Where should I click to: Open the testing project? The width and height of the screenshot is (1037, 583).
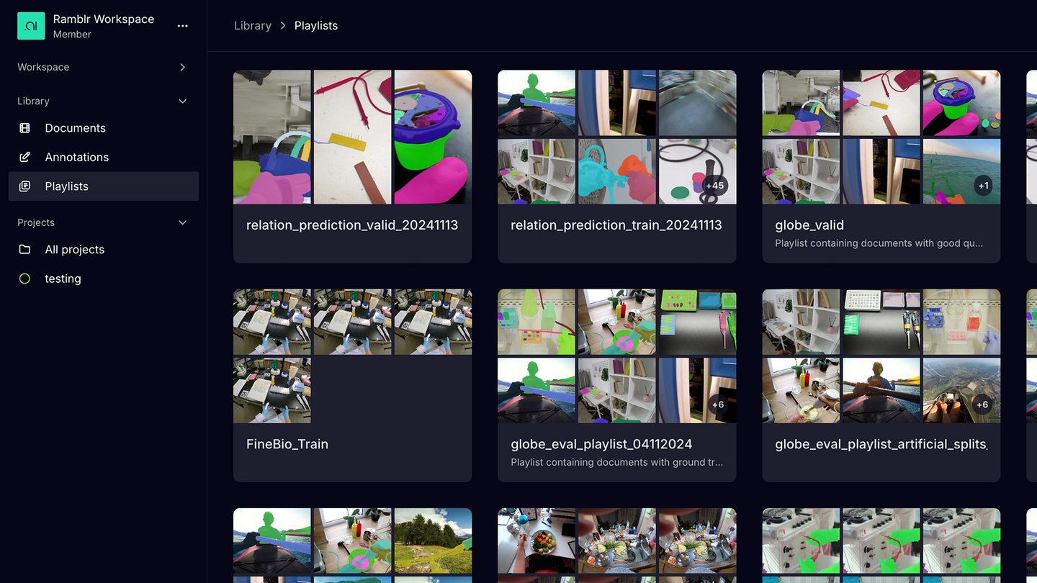(x=63, y=279)
